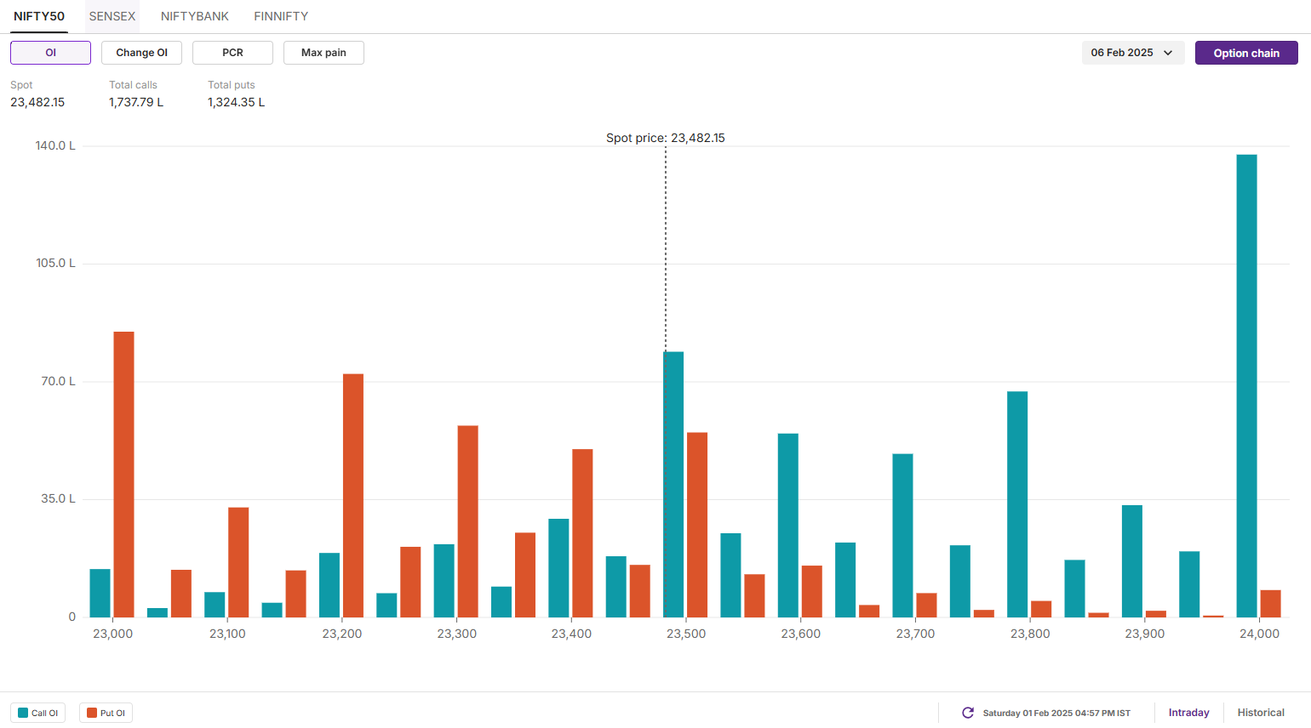Click the Spot value 23,482.15 in the header

click(37, 102)
